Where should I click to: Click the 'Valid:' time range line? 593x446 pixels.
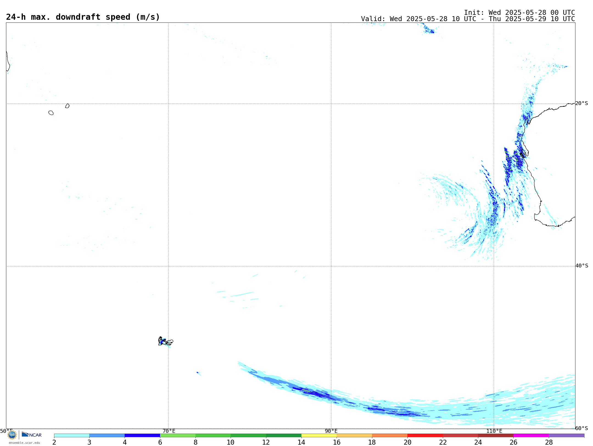coord(468,19)
